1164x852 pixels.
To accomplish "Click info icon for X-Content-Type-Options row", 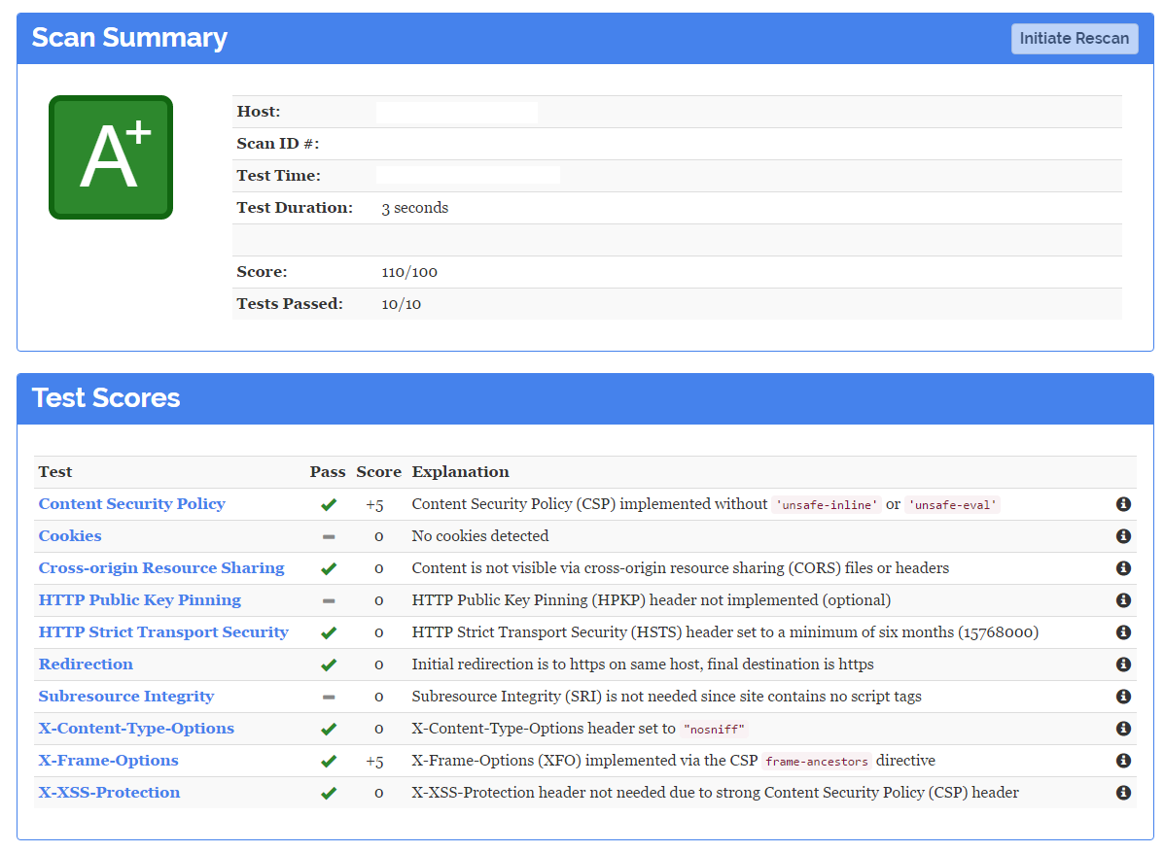I will pyautogui.click(x=1123, y=729).
